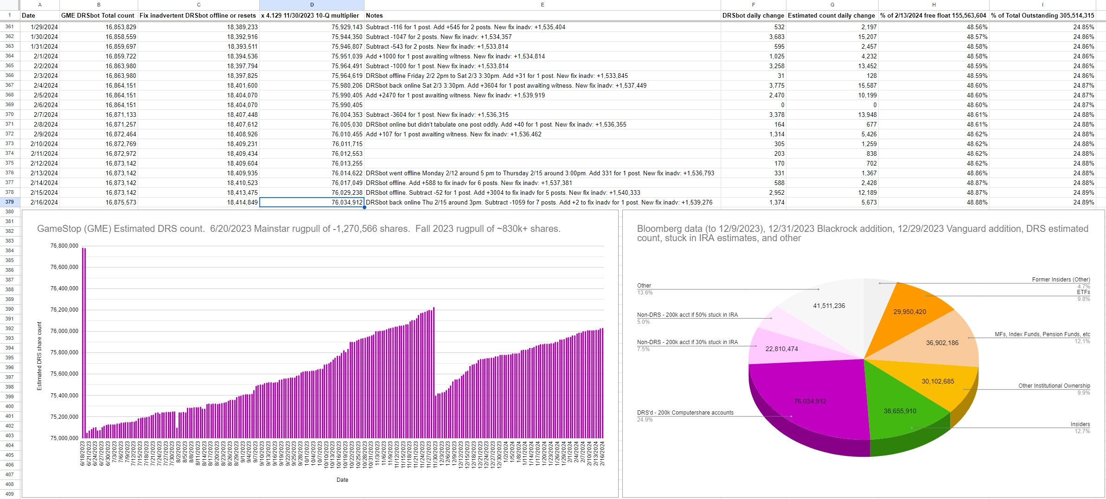Click date cell 2/16/2024
The image size is (1106, 499).
click(x=39, y=202)
